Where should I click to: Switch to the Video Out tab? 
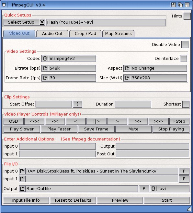[19, 33]
